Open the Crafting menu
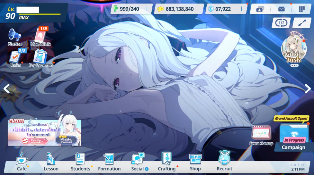This screenshot has height=175, width=314. pyautogui.click(x=166, y=162)
